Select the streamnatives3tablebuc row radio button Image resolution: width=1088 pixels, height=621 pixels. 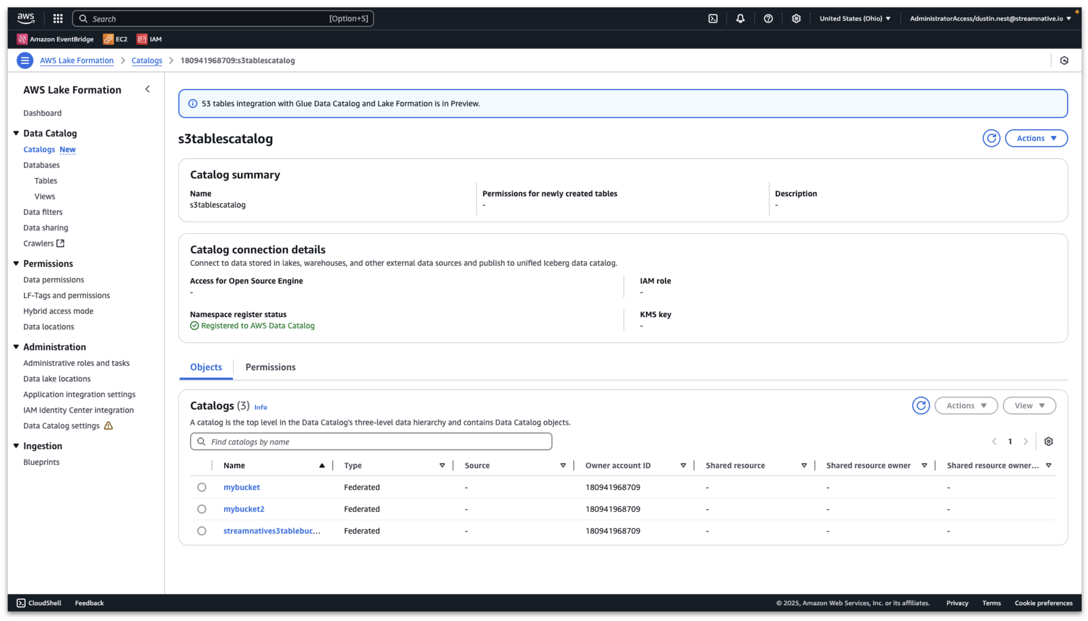pos(201,530)
